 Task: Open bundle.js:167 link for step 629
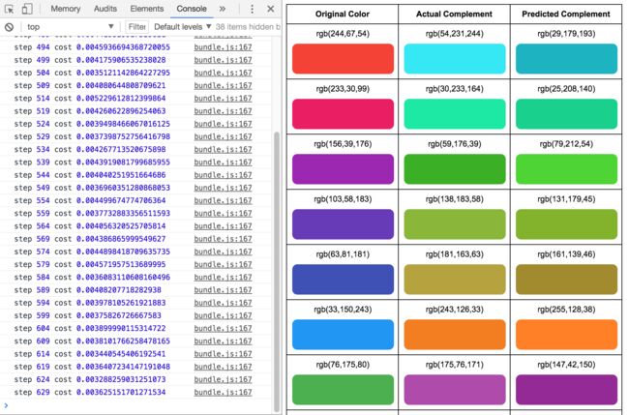223,392
